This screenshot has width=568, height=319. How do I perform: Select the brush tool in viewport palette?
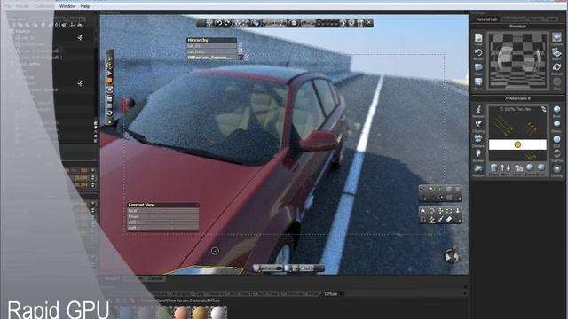pyautogui.click(x=440, y=219)
